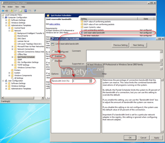The height and width of the screenshot is (143, 165).
Task: Click the Forward arrow toolbar icon
Action: tap(6, 11)
